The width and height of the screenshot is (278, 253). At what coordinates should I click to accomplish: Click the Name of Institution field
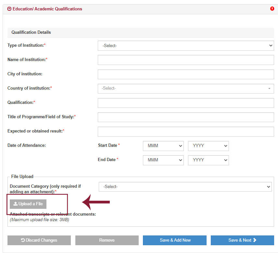(186, 60)
